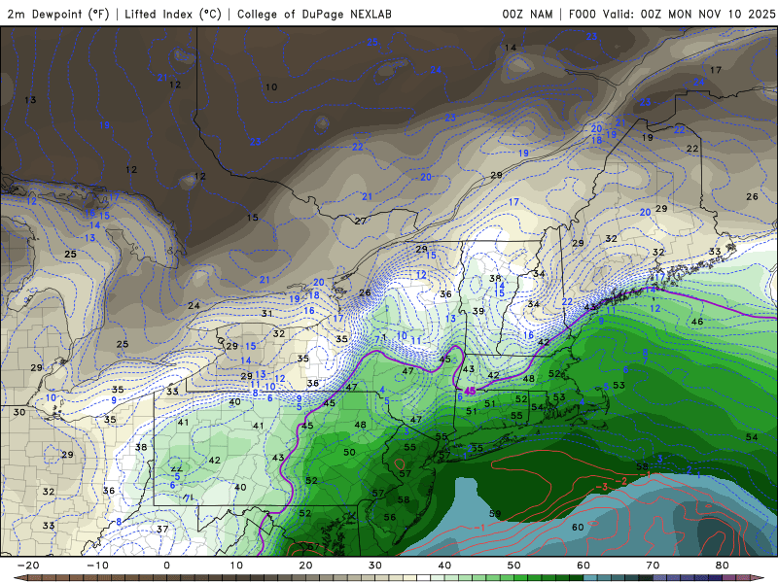
Task: Click the purple '45' contour label
Action: [470, 391]
